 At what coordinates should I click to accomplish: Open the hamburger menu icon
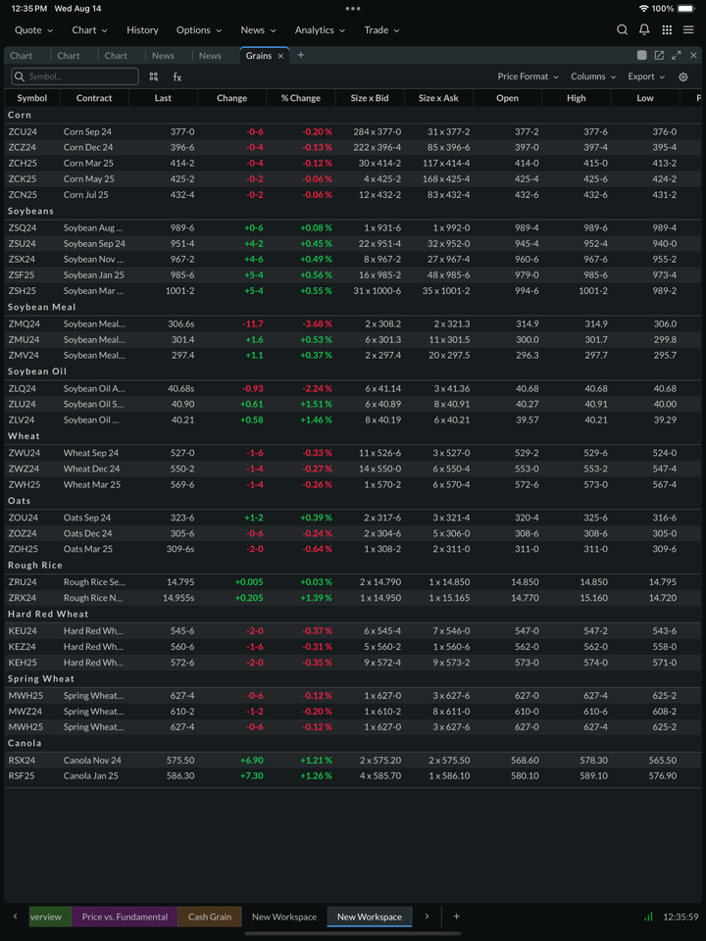(x=688, y=30)
